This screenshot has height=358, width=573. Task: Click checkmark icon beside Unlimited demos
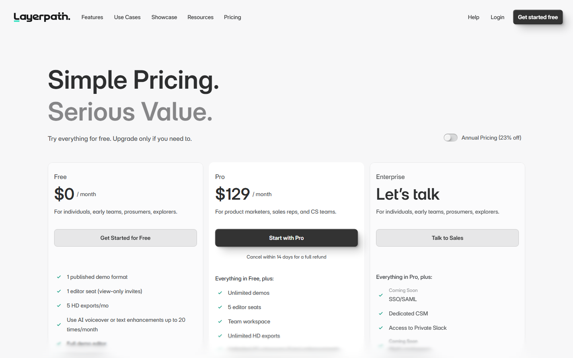[220, 293]
